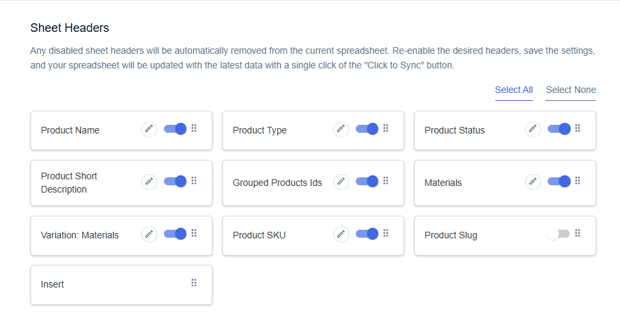The width and height of the screenshot is (620, 330).
Task: Edit the Product Status header name
Action: click(532, 129)
